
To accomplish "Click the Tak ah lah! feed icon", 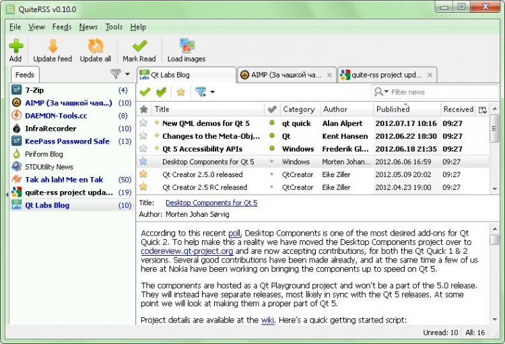I will coord(16,180).
